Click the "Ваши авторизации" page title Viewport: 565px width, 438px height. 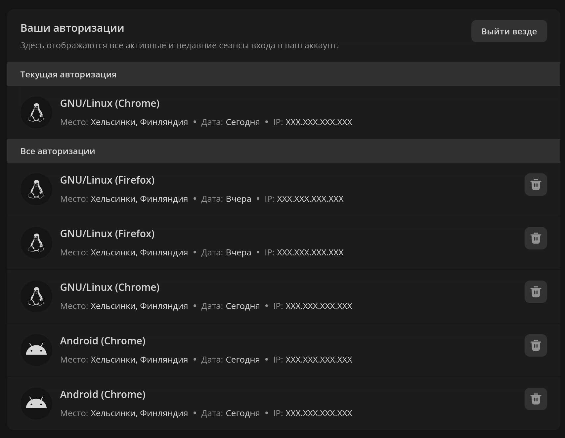pos(72,28)
